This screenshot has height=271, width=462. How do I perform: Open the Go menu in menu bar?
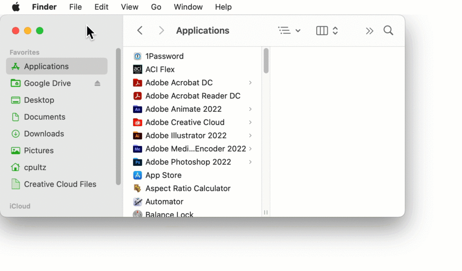pyautogui.click(x=156, y=7)
